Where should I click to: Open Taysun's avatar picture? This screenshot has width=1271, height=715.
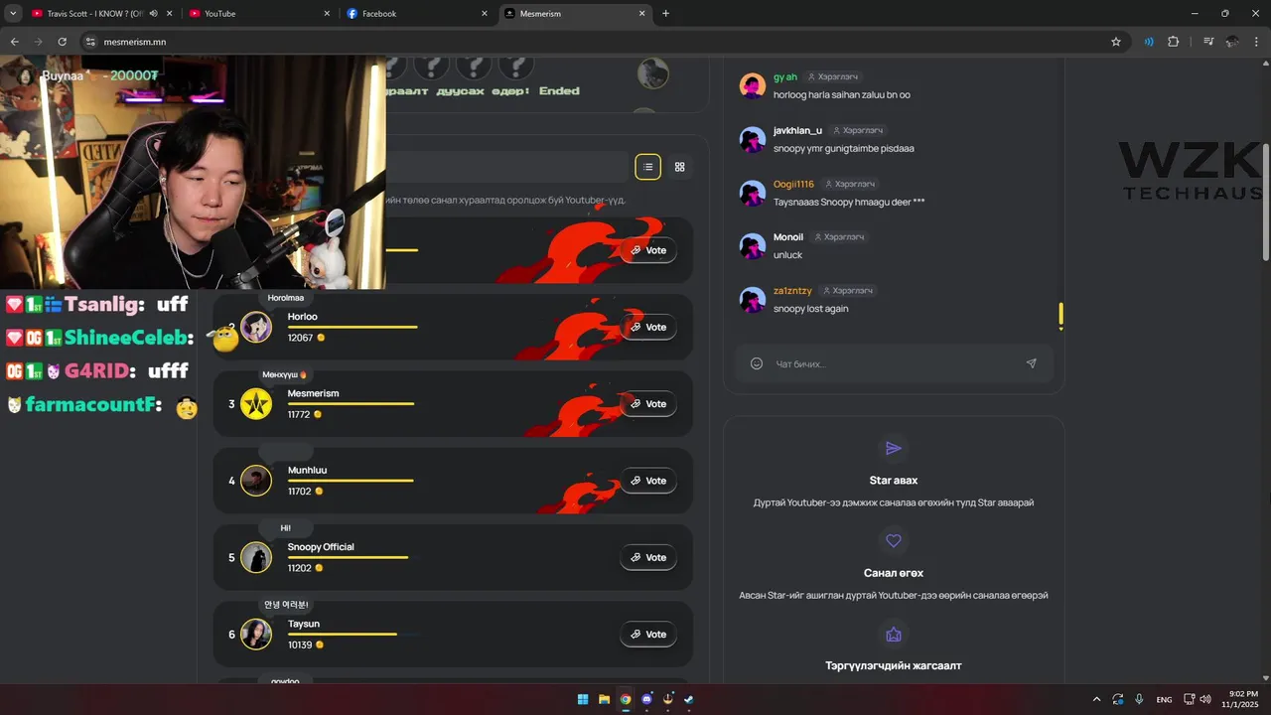tap(256, 634)
